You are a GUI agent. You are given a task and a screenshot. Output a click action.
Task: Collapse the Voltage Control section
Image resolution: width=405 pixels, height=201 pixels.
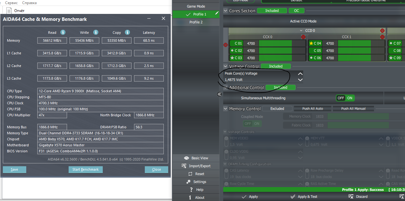(x=225, y=66)
